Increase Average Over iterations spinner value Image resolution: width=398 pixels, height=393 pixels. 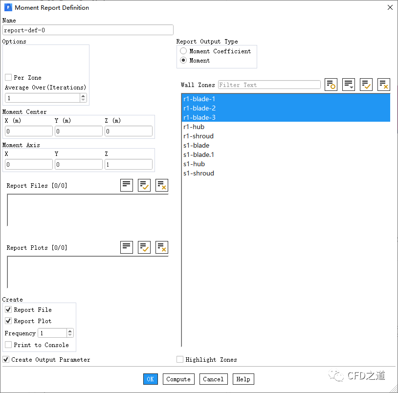[x=83, y=96]
